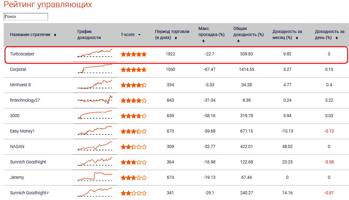349x200 pixels.
Task: Sort by max drawdown column arrows
Action: point(203,41)
